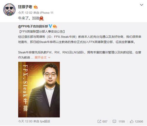Click the like count 12996

[139, 122]
